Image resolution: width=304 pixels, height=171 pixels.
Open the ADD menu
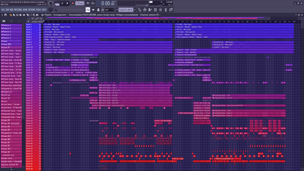11,10
